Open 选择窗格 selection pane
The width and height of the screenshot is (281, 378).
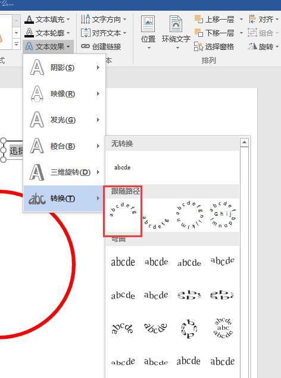[x=214, y=46]
